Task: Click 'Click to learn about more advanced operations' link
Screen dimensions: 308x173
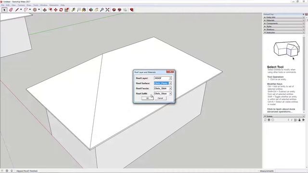Action: (281, 110)
